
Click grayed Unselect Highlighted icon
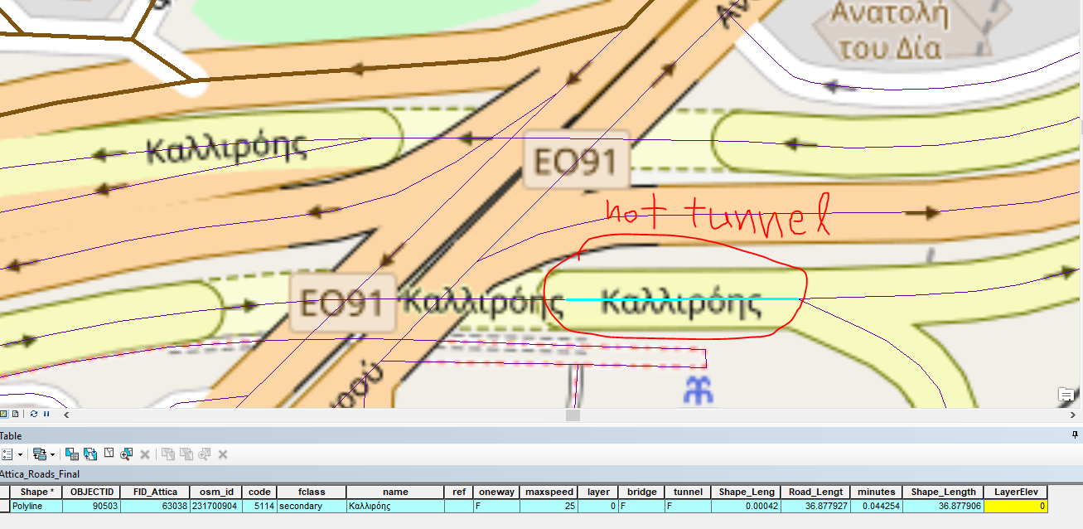tap(168, 454)
